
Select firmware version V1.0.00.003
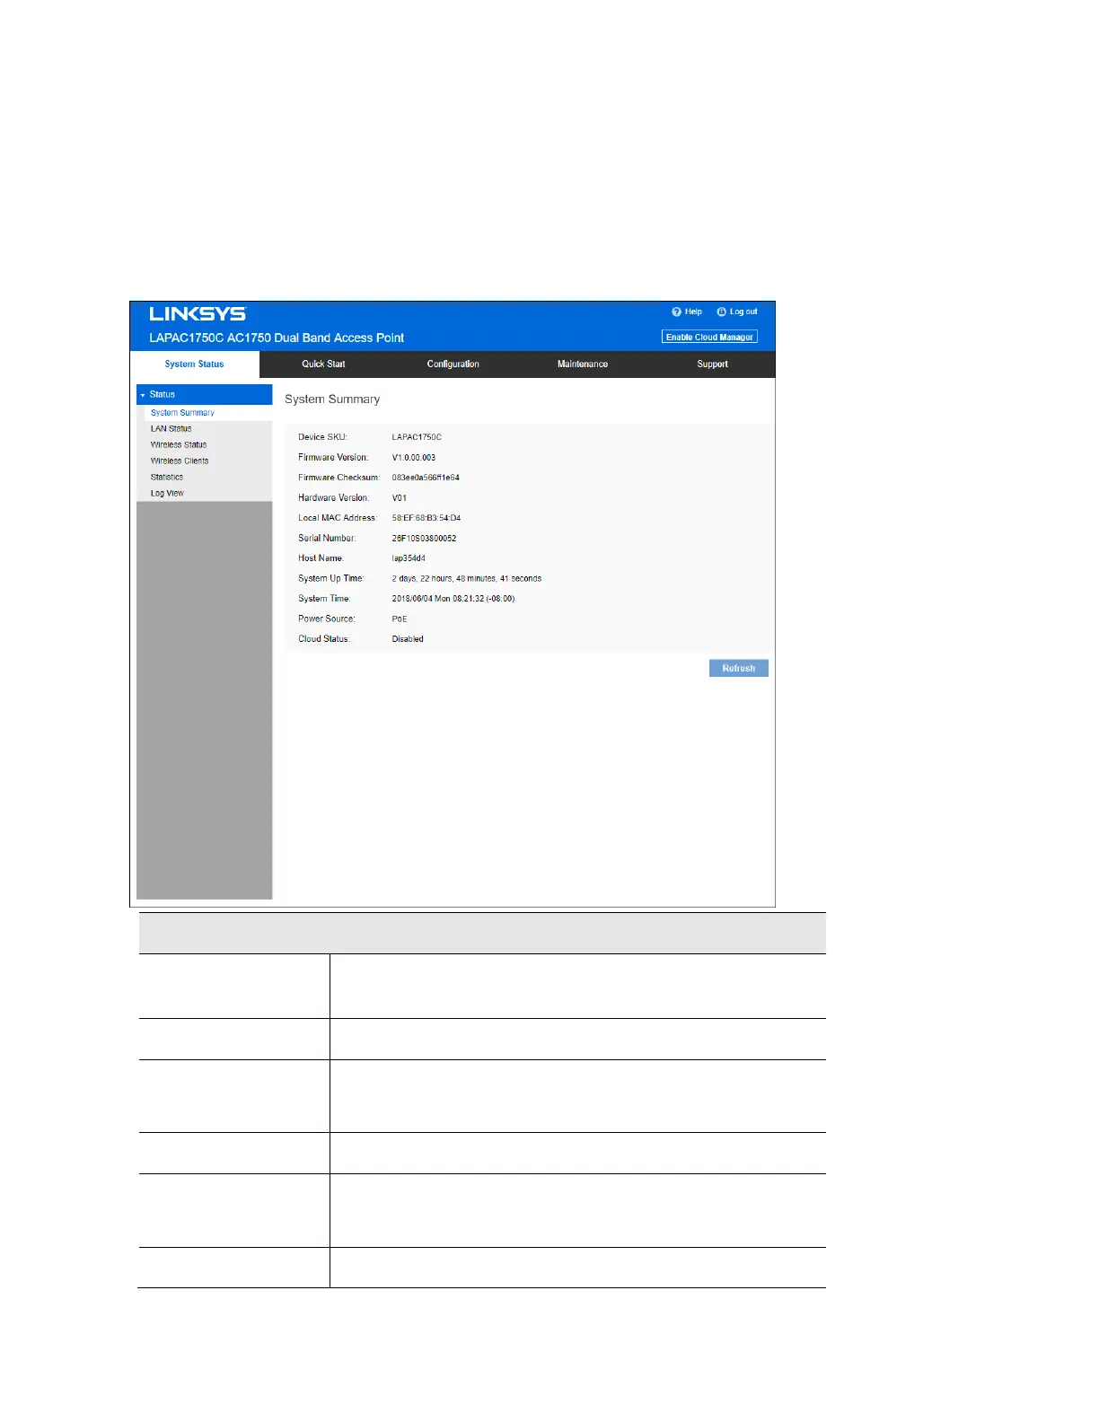coord(414,458)
